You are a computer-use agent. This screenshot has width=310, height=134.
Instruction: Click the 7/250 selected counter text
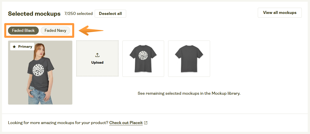tap(78, 14)
